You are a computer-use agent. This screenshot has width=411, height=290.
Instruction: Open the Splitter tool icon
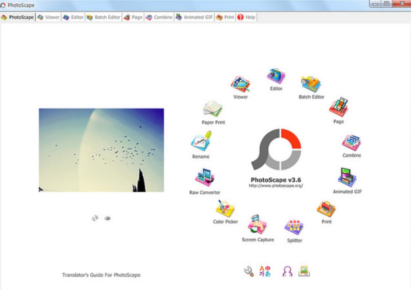pos(294,226)
